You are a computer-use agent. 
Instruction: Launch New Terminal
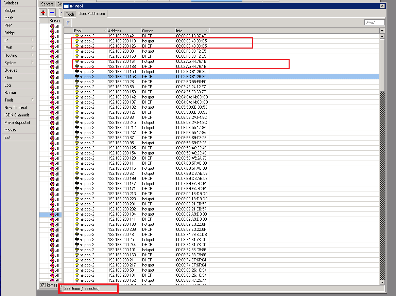coord(15,107)
